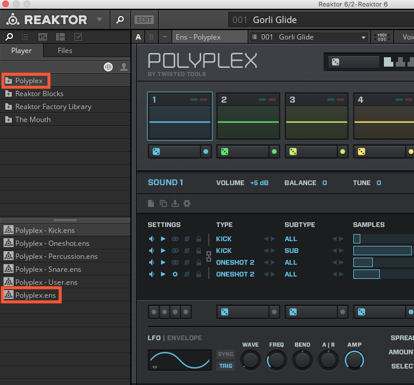Click the copy icon under Sound 1
The height and width of the screenshot is (385, 414).
(163, 203)
